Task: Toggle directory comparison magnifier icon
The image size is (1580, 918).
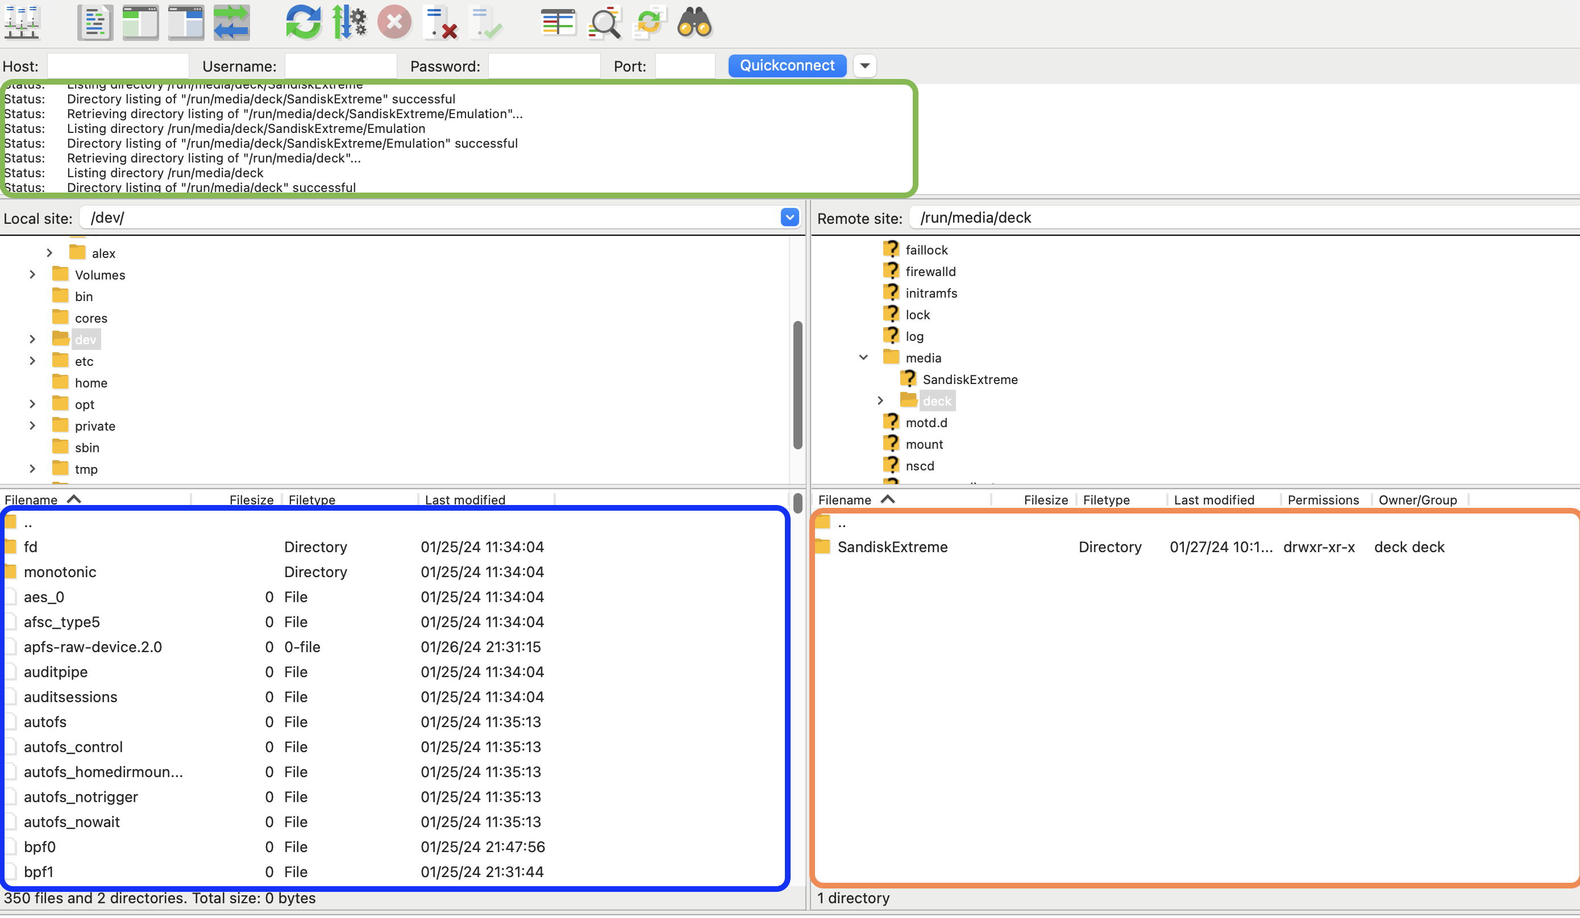Action: pyautogui.click(x=604, y=23)
